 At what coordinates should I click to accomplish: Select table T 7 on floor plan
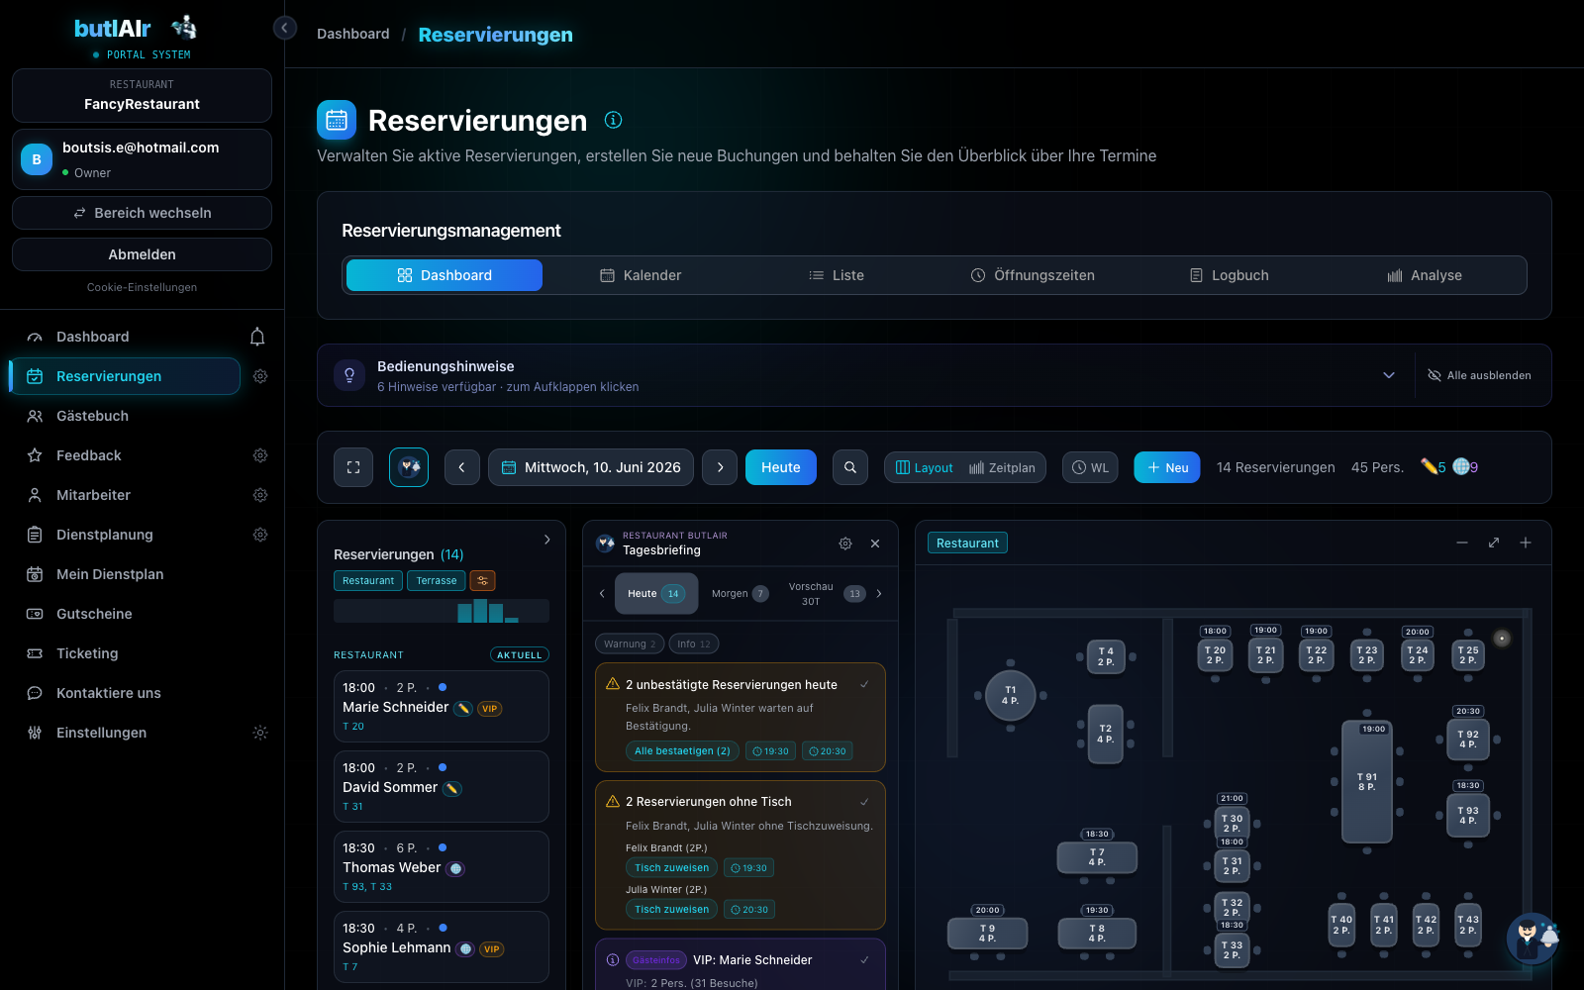click(1097, 857)
